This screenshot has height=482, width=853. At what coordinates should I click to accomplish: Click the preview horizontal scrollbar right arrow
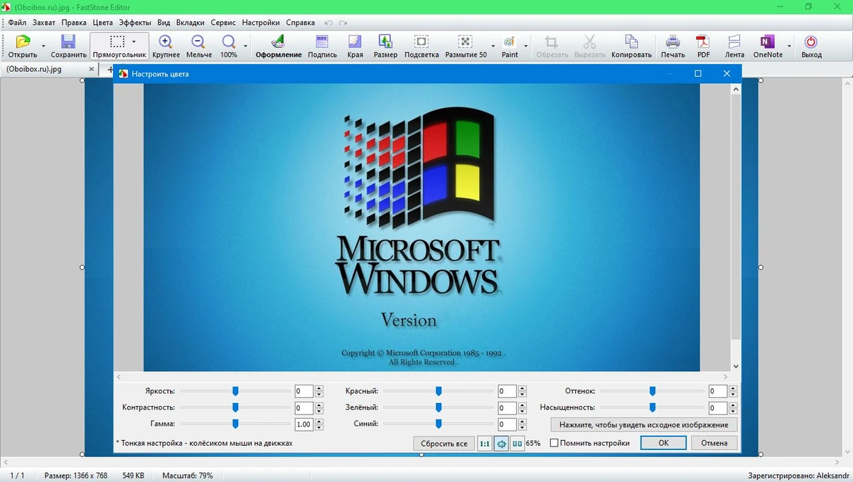(x=726, y=376)
